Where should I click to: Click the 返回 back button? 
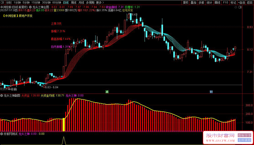(x=250, y=3)
